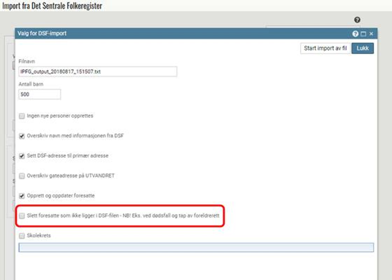This screenshot has width=392, height=280.
Task: Enable Ingen nye personer opprettes checkbox
Action: [22, 116]
